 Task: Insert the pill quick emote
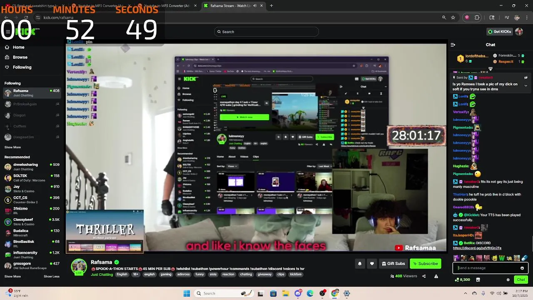pos(525,258)
